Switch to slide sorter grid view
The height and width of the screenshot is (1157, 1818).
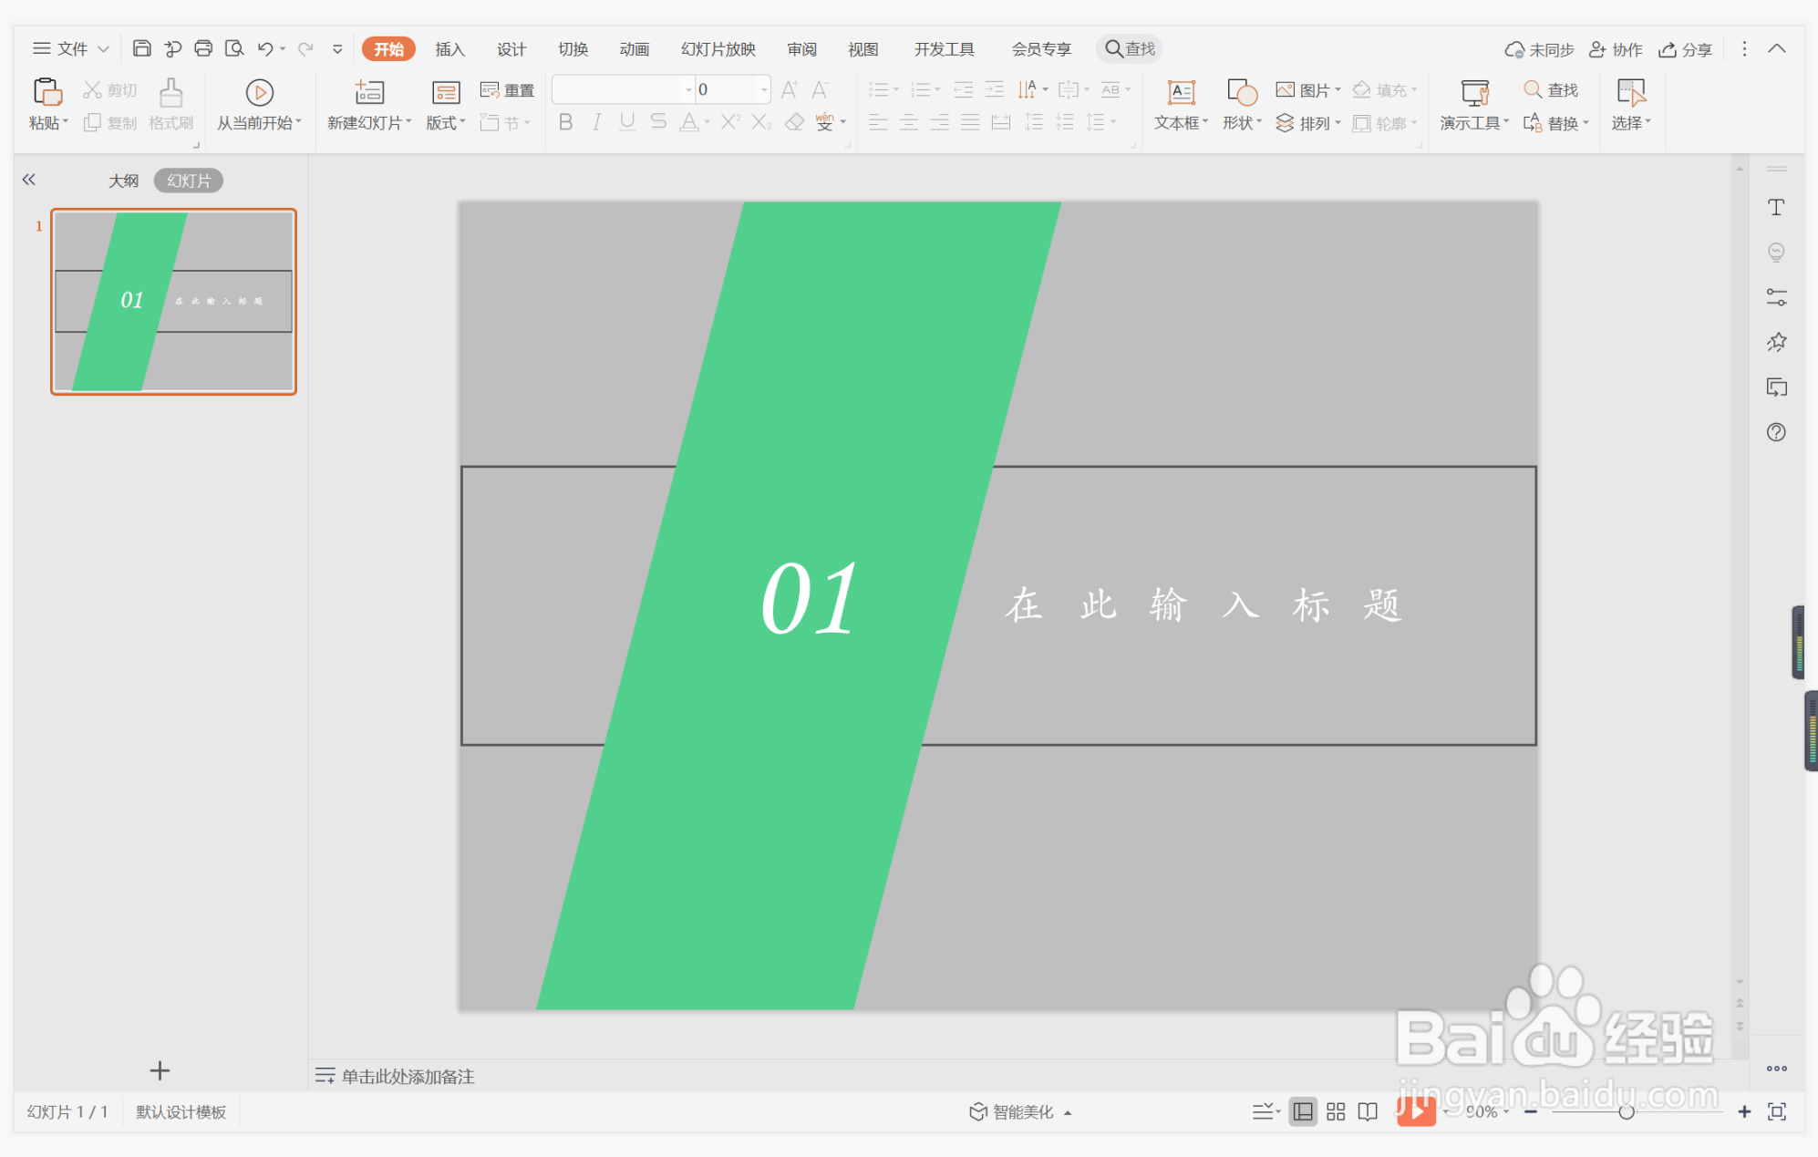1336,1111
